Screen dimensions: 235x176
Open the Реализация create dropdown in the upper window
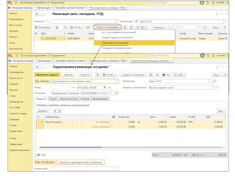(x=44, y=27)
